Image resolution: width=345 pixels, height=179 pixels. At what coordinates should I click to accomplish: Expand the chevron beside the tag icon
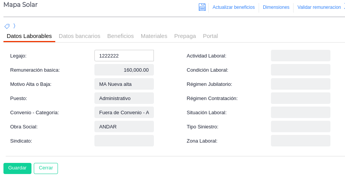click(14, 26)
